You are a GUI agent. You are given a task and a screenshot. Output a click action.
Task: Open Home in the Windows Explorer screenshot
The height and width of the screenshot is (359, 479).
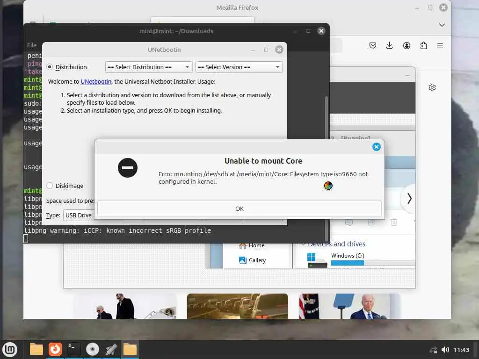[252, 245]
